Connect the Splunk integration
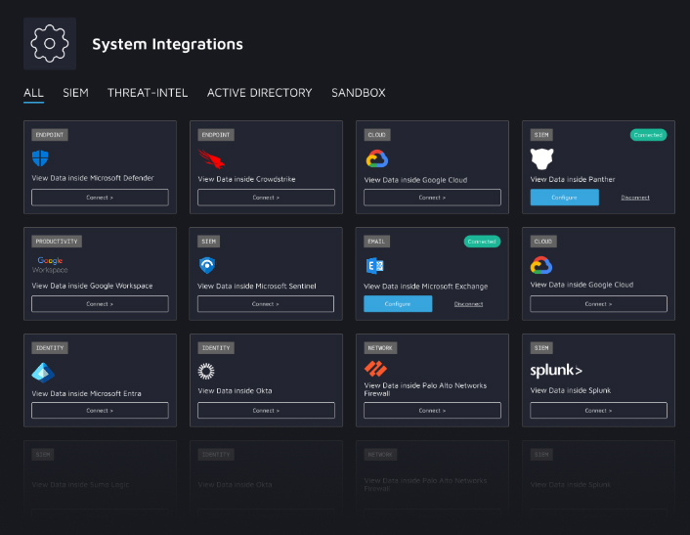 coord(598,411)
